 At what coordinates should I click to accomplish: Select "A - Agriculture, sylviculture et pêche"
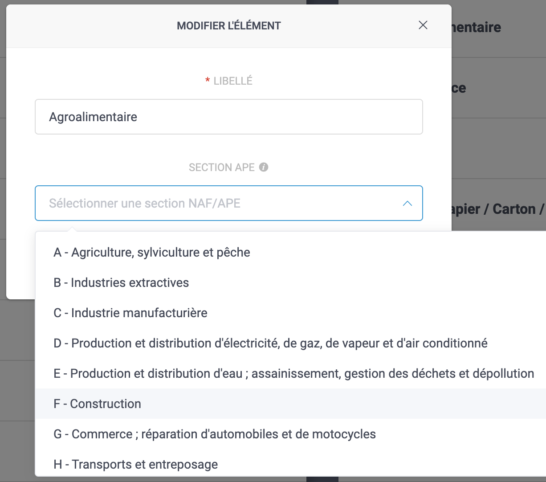coord(151,252)
